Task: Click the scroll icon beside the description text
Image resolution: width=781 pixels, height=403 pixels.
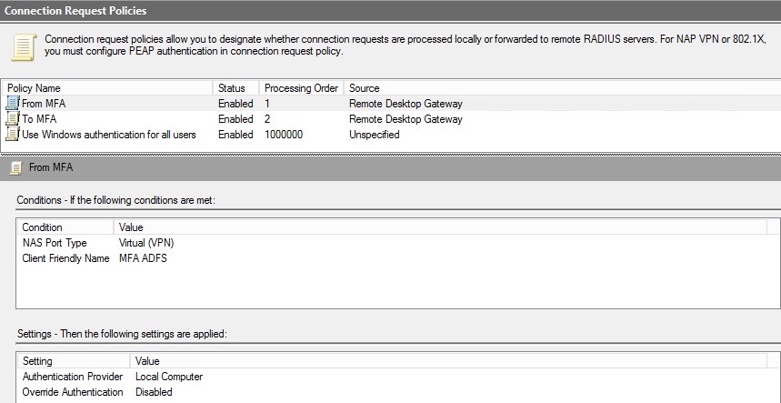Action: coord(24,48)
